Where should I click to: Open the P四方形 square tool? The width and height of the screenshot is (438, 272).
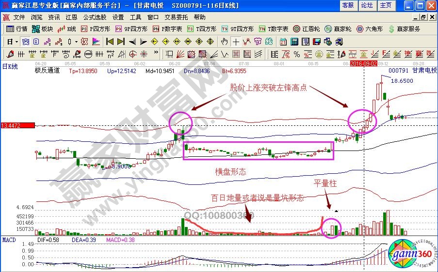click(x=94, y=29)
